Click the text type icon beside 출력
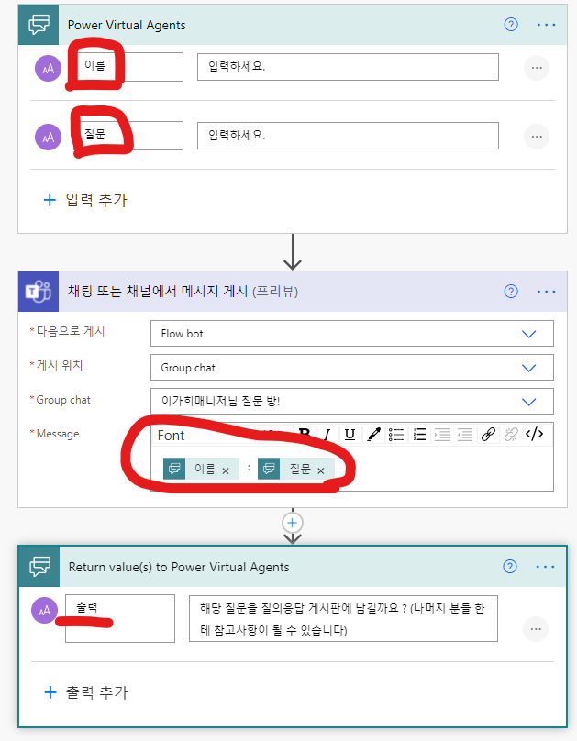The width and height of the screenshot is (577, 741). (44, 610)
